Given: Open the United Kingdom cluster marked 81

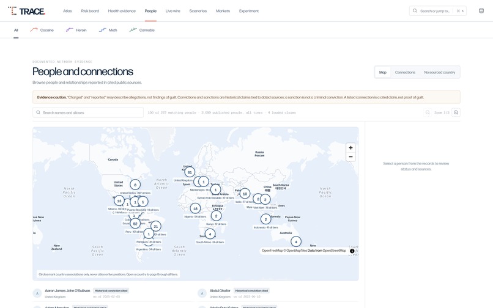Looking at the screenshot, I should 190,172.
